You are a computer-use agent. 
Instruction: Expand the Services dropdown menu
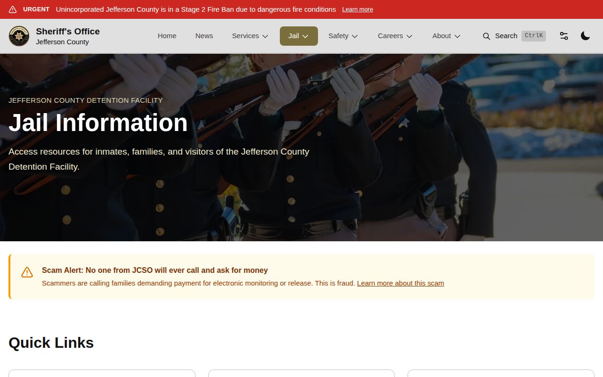pos(250,36)
